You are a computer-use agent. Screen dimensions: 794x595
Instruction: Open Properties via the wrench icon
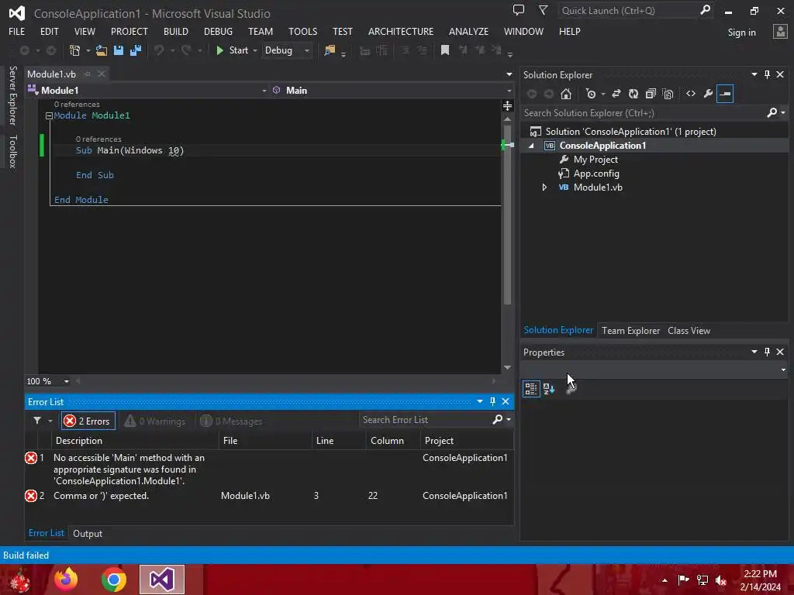708,94
